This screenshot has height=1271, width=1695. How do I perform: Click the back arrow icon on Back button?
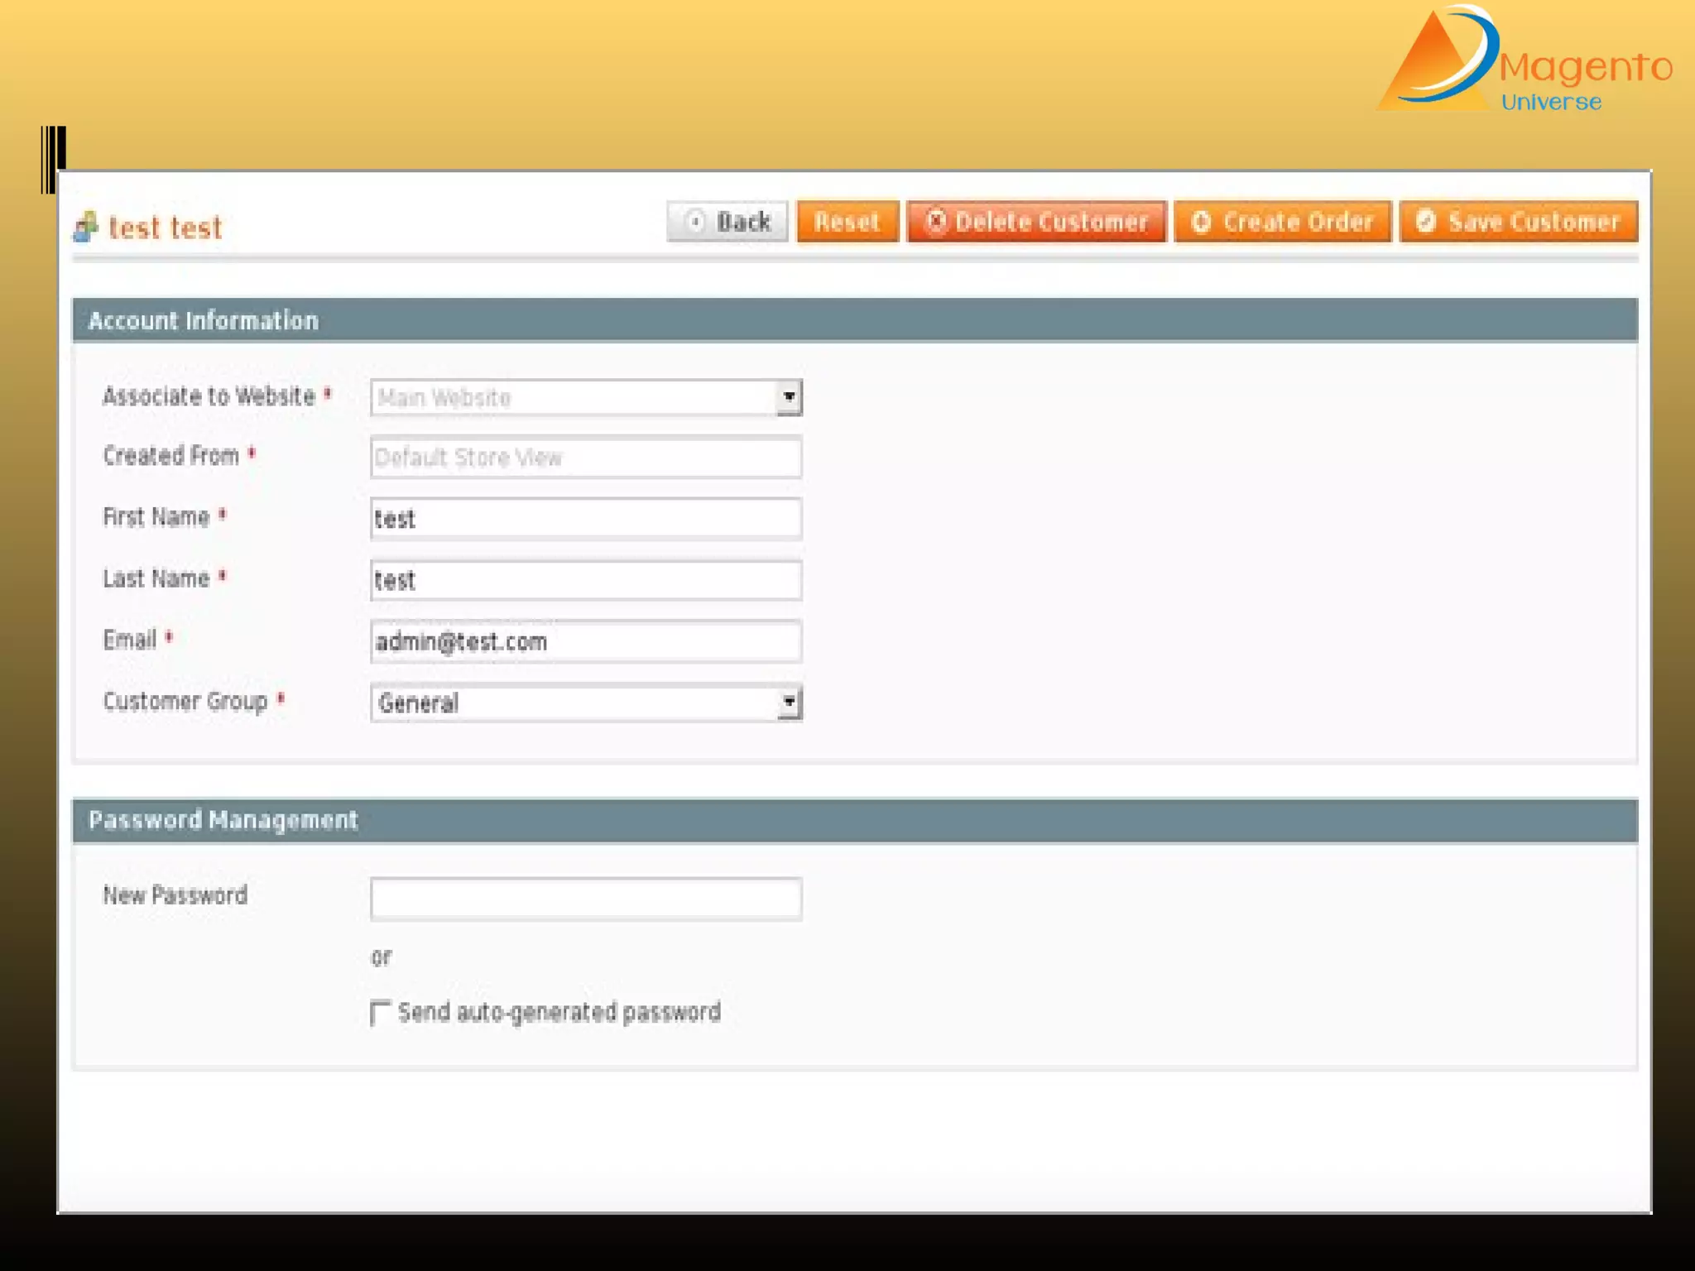click(696, 221)
